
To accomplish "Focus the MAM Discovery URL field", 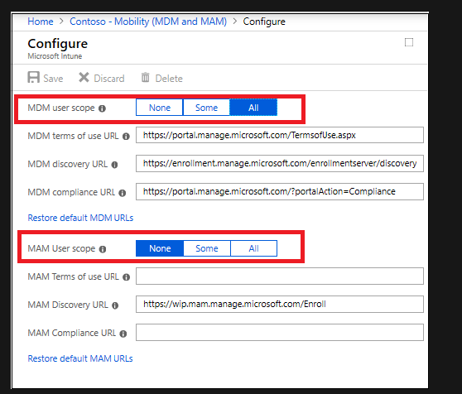I will [280, 304].
